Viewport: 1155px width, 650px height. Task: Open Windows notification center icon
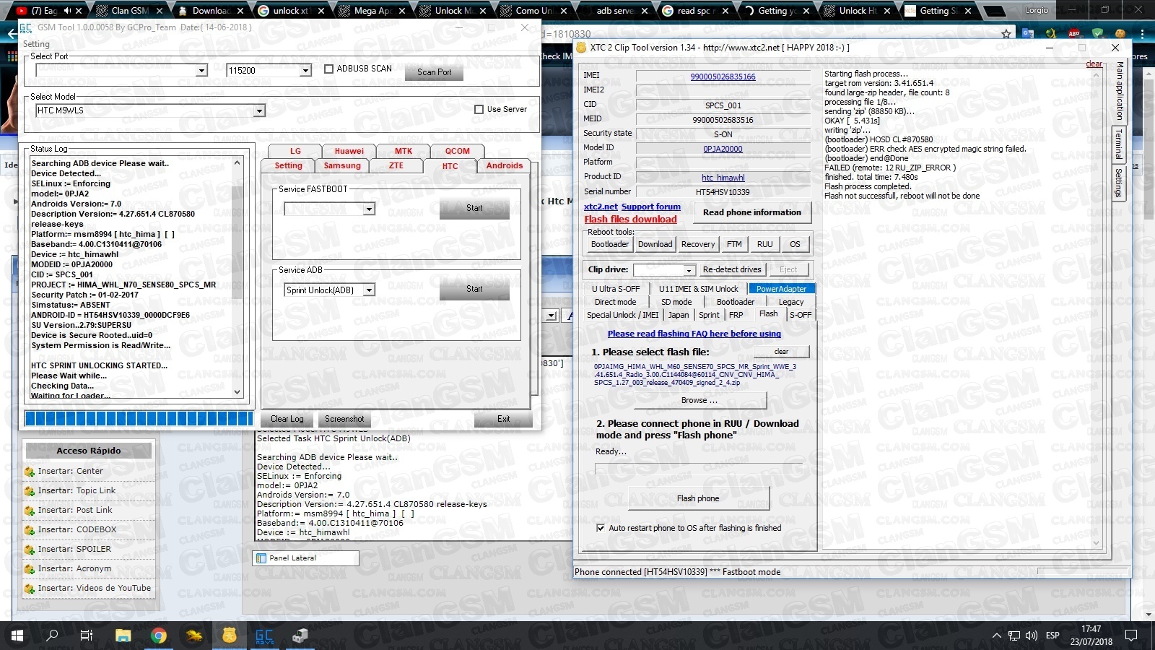[1131, 636]
